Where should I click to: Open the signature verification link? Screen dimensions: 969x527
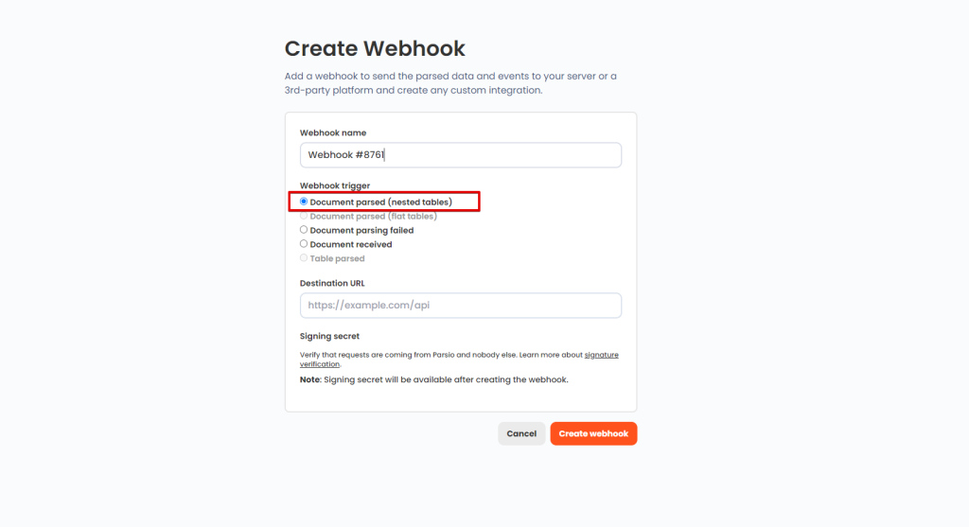click(601, 355)
